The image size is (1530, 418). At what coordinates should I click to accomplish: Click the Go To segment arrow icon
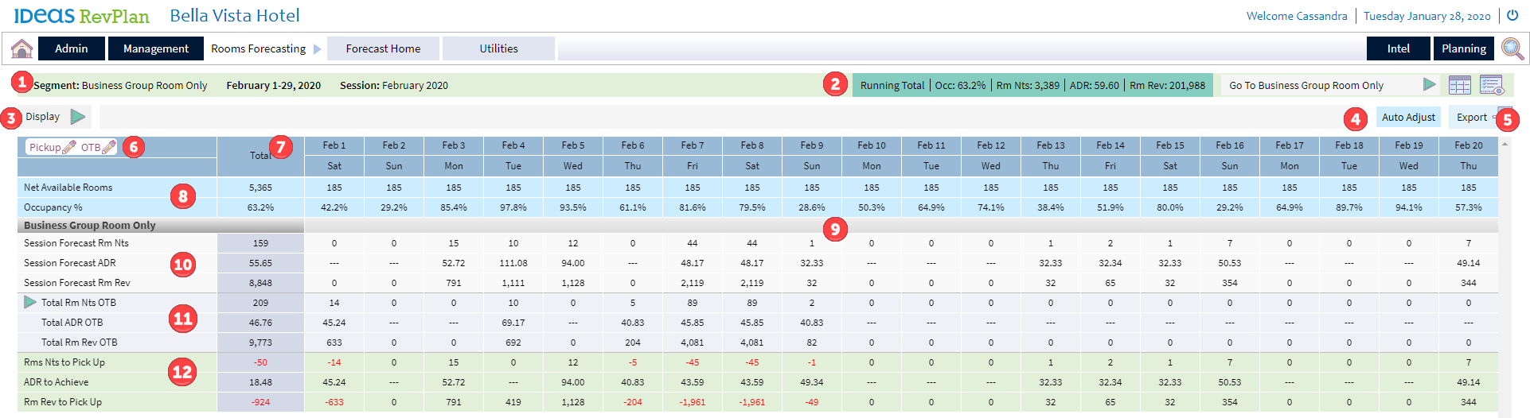click(x=1430, y=85)
